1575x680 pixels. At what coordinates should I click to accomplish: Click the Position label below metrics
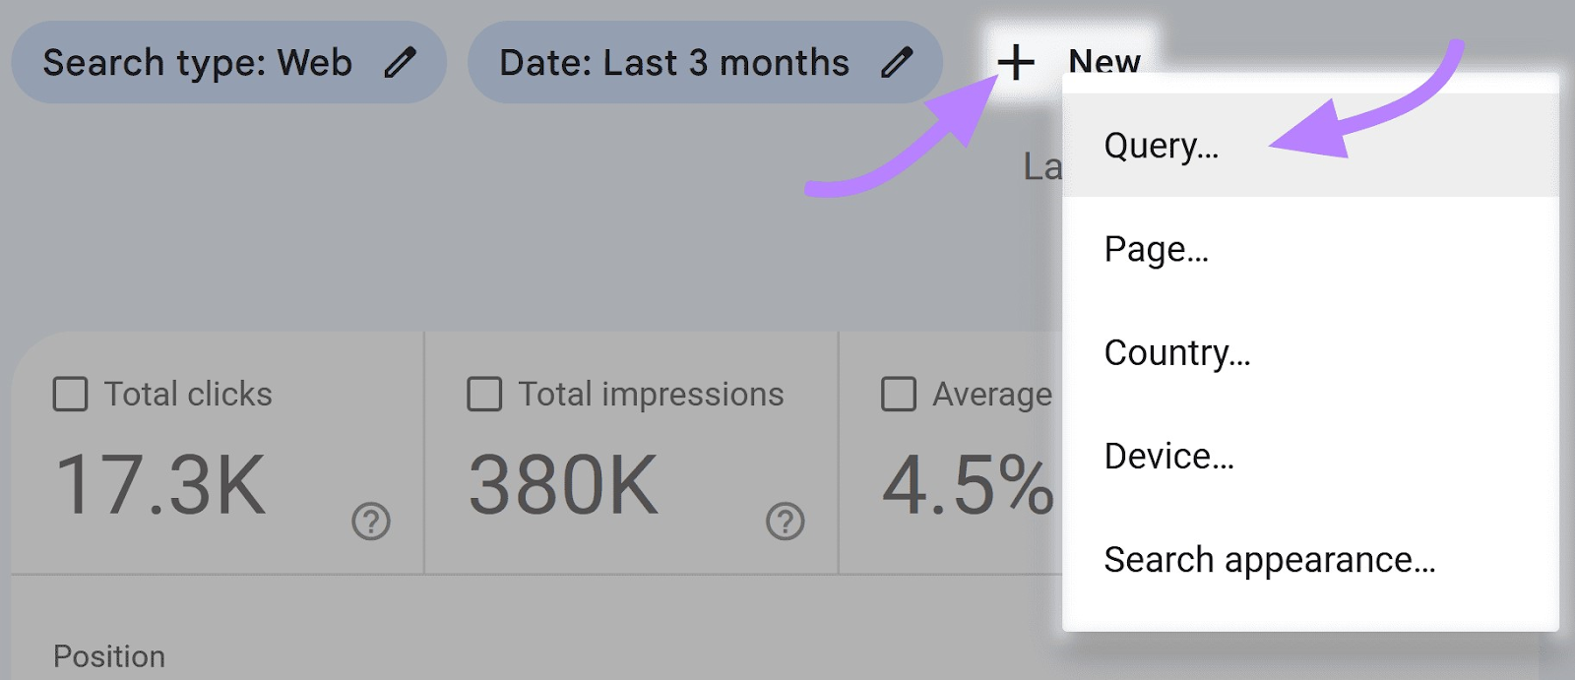point(109,656)
